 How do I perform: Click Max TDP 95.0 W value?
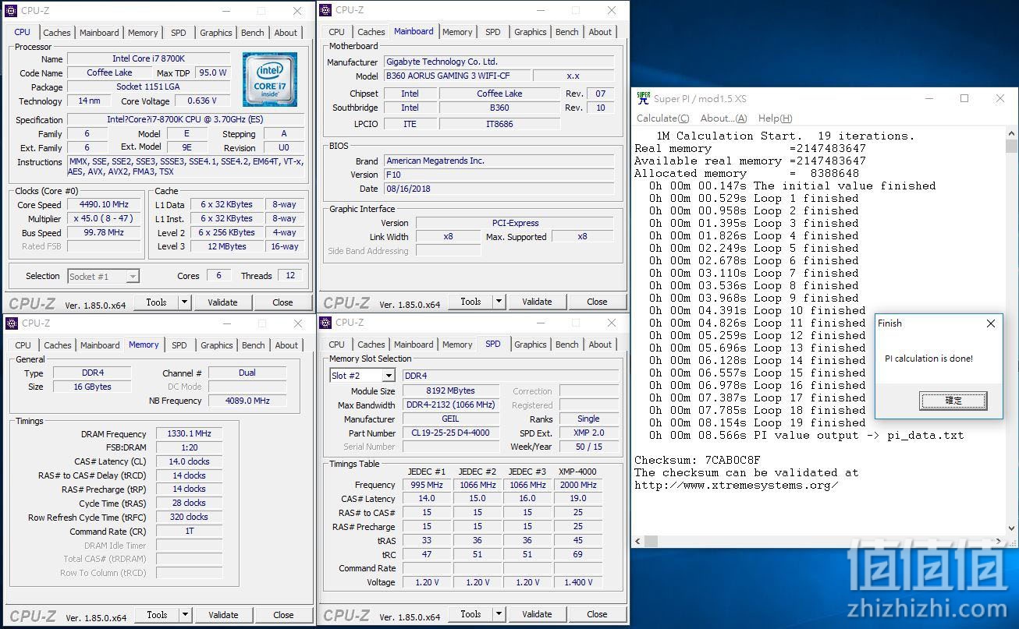(x=211, y=73)
